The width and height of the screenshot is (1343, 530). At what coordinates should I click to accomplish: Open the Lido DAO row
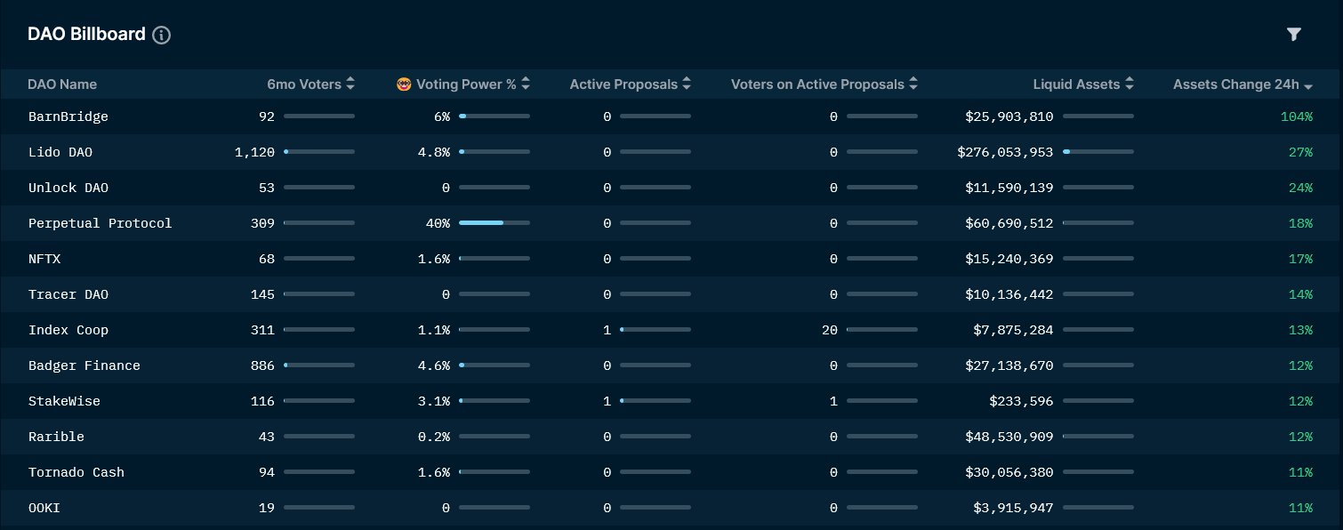pyautogui.click(x=671, y=152)
